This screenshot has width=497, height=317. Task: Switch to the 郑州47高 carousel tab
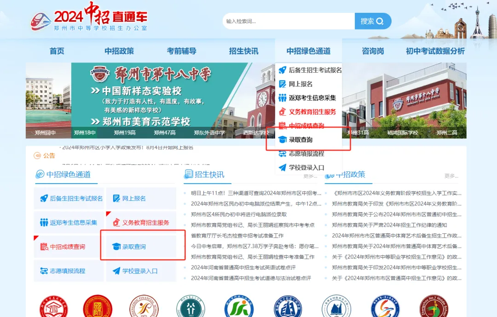tap(165, 132)
